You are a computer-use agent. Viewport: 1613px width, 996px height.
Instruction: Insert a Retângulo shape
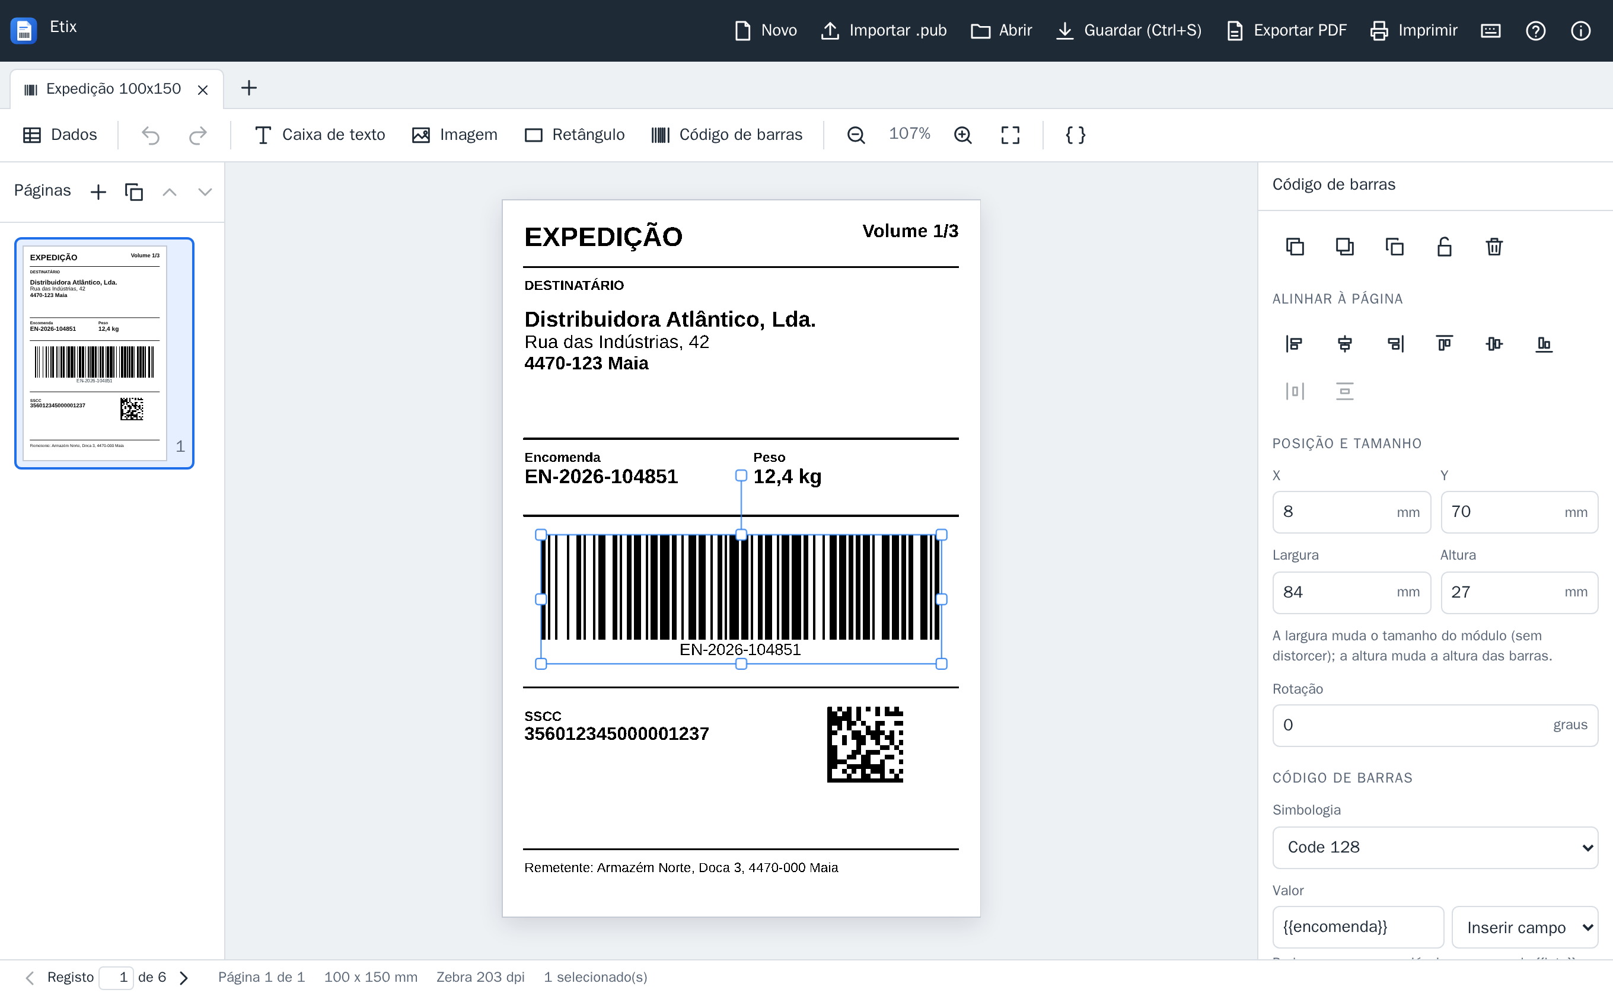point(575,135)
